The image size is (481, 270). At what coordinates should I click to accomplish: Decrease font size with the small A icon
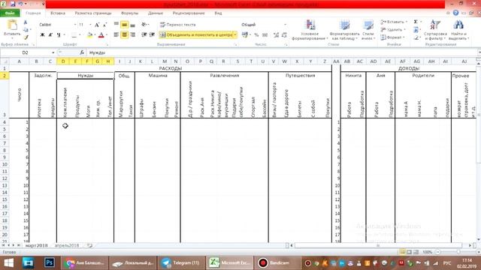point(104,25)
